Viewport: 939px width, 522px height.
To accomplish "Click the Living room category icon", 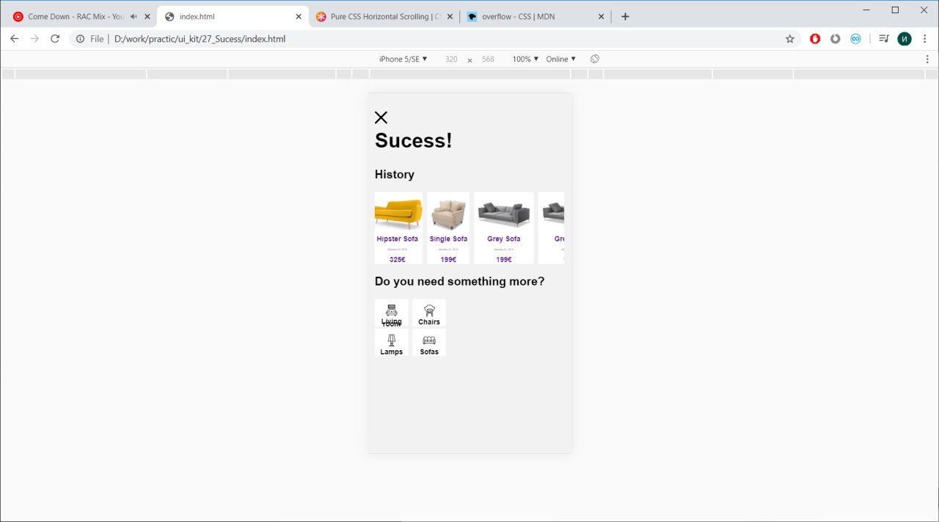I will pos(392,310).
